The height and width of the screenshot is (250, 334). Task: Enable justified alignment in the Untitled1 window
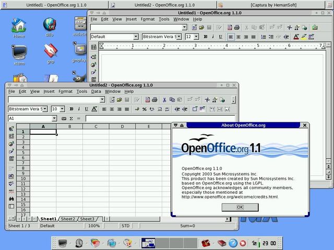[253, 37]
